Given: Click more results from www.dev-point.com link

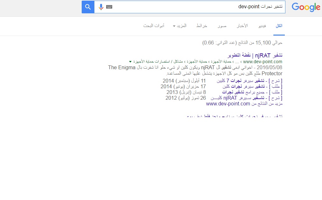Looking at the screenshot, I should pyautogui.click(x=244, y=104).
